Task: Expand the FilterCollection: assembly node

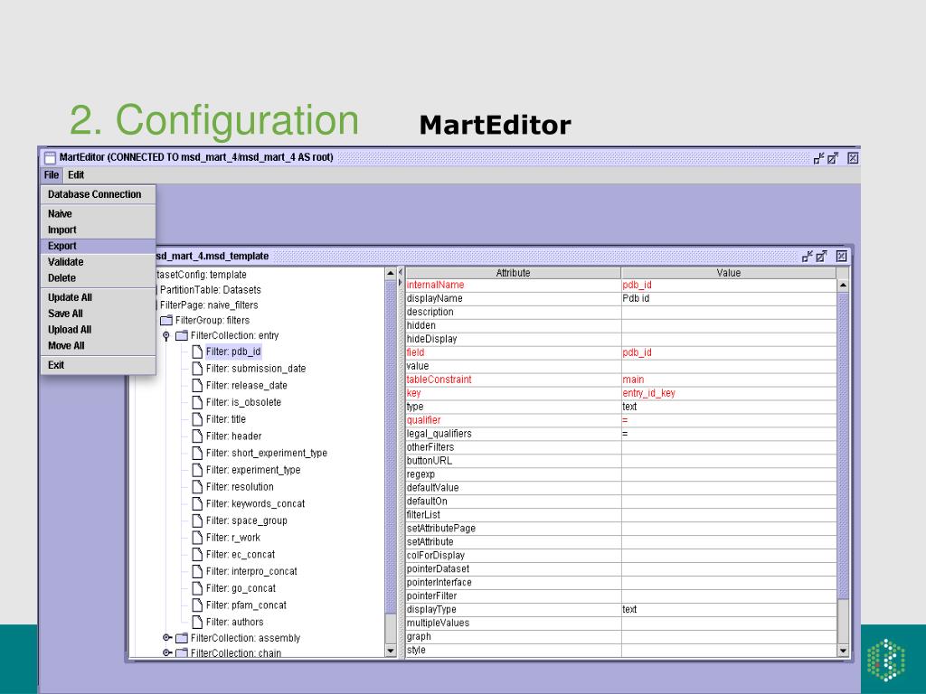Action: point(166,638)
